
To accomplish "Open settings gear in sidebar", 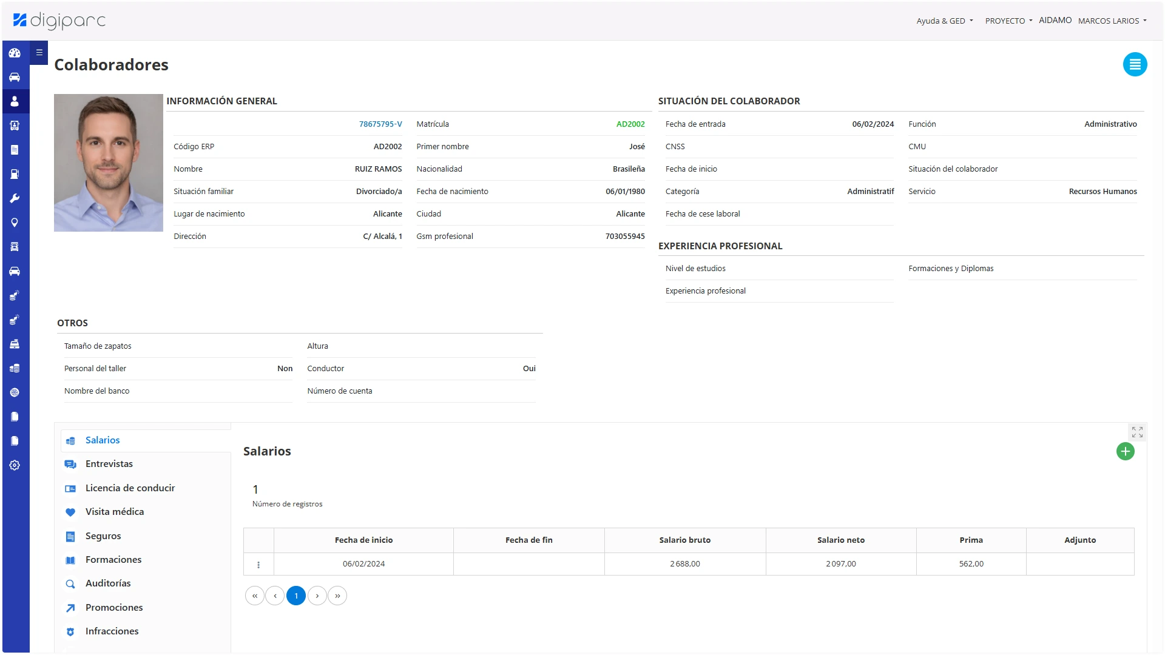I will point(15,465).
